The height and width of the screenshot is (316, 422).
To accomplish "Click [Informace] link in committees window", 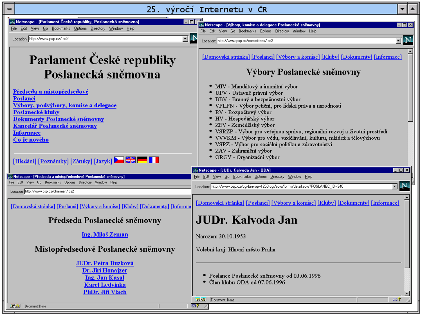I will pyautogui.click(x=388, y=57).
